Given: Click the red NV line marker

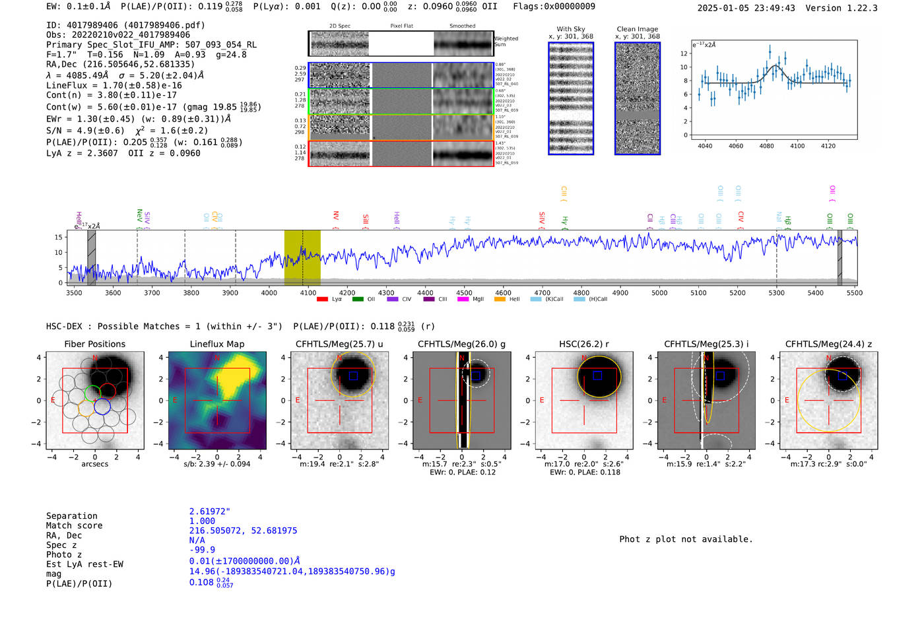Looking at the screenshot, I should 336,220.
